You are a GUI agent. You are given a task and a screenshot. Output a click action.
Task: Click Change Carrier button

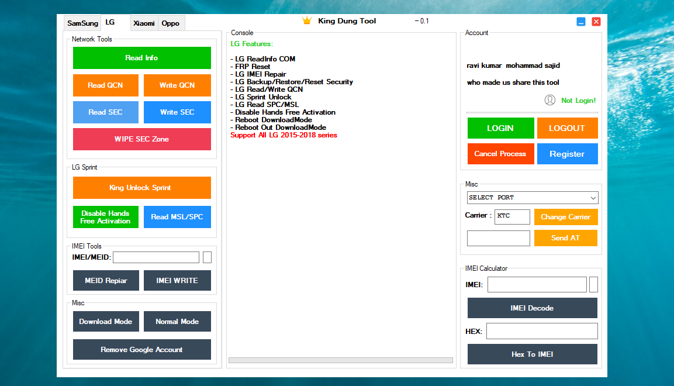click(566, 217)
